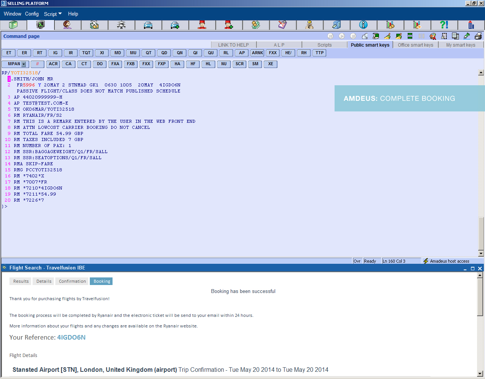Click the checklist notepad icon
The image size is (485, 379).
click(x=283, y=25)
